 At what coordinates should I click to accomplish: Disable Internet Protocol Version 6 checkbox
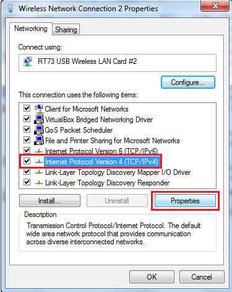[27, 151]
